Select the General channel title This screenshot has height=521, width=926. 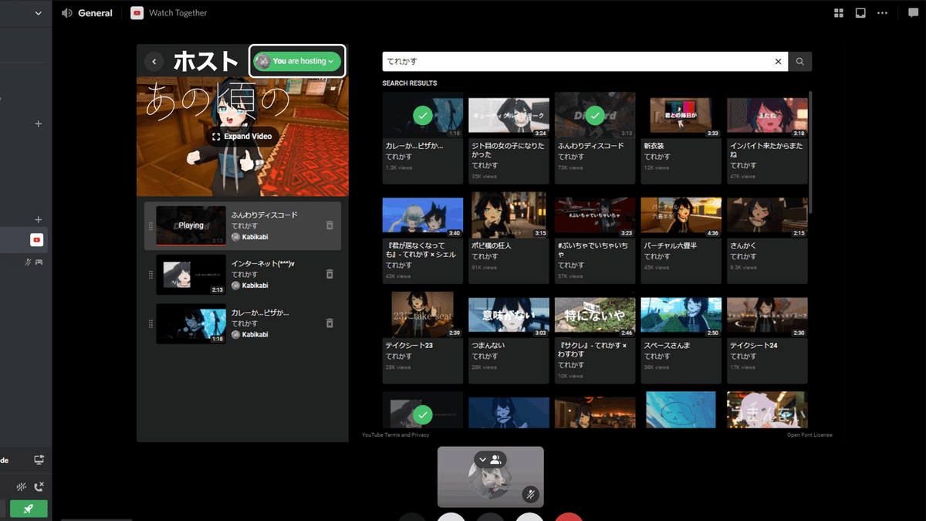[95, 13]
